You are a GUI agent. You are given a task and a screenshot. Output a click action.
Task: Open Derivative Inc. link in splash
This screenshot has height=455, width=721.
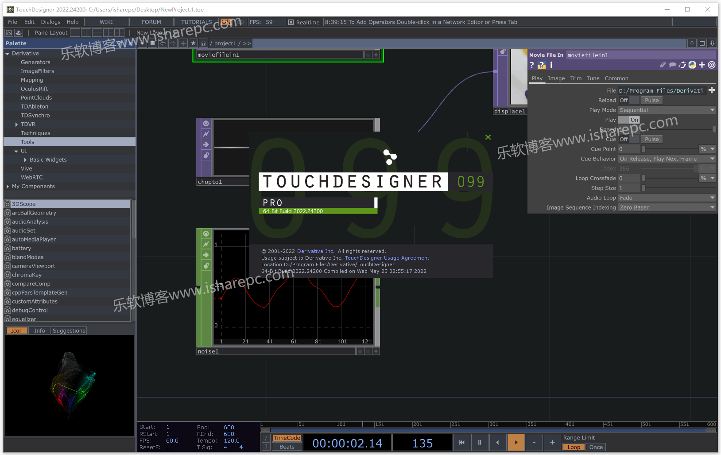coord(316,251)
